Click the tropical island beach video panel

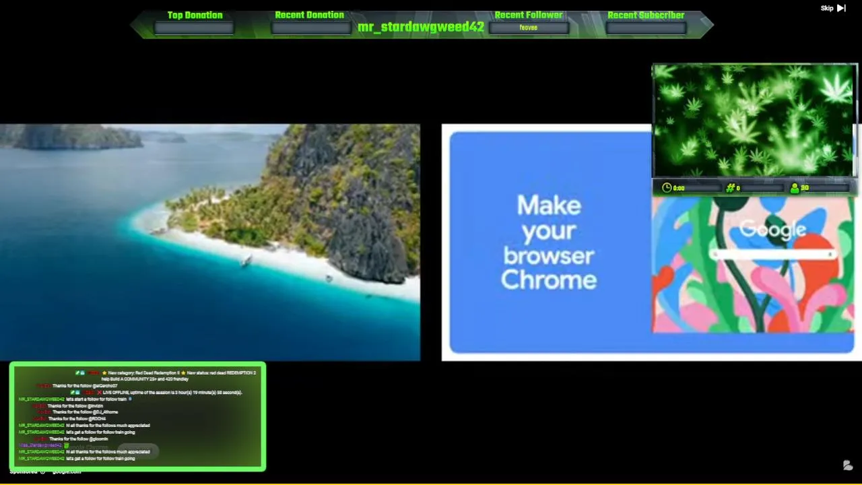point(209,242)
